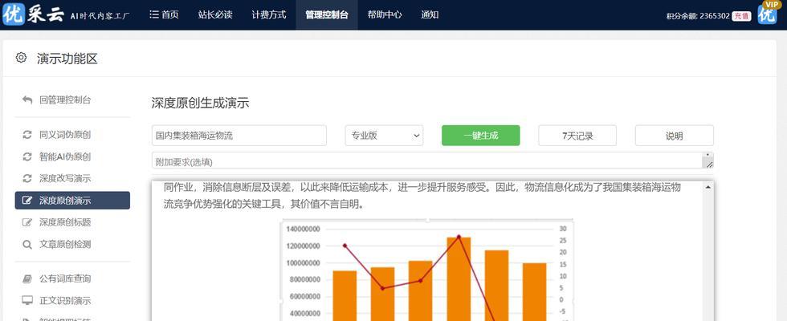787x321 pixels.
Task: Click the scroll-up arrow of the article panel
Action: 707,187
